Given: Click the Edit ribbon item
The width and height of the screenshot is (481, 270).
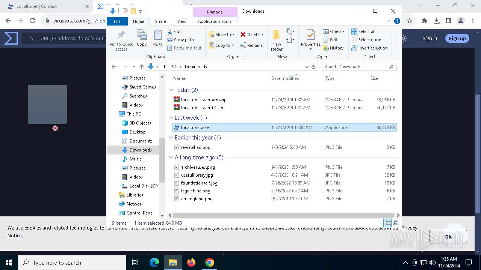Looking at the screenshot, I should [x=330, y=40].
